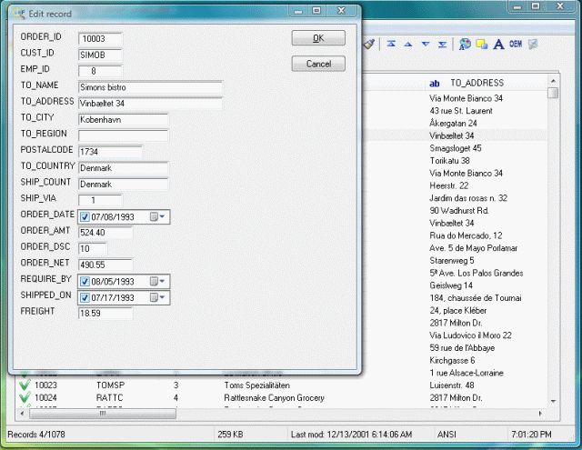This screenshot has width=582, height=450.
Task: Open the color palette settings icon
Action: (x=465, y=44)
